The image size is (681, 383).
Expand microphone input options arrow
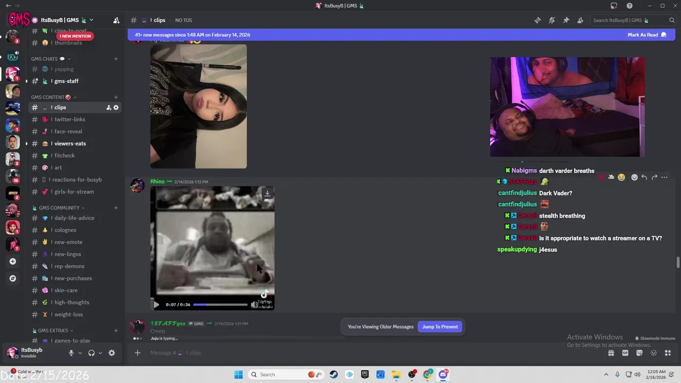pyautogui.click(x=80, y=353)
